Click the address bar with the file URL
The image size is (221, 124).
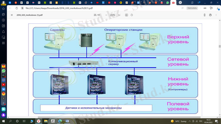click(x=83, y=8)
